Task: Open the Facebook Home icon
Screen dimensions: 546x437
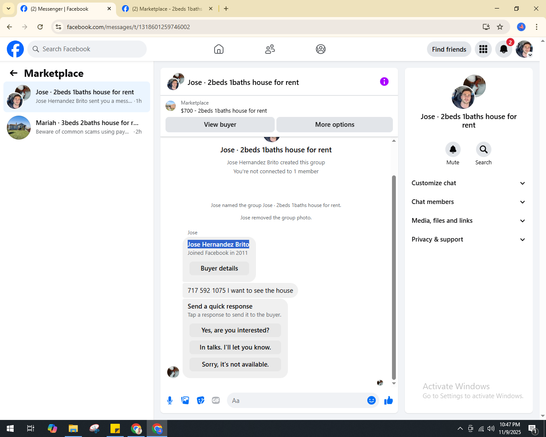Action: pyautogui.click(x=219, y=49)
